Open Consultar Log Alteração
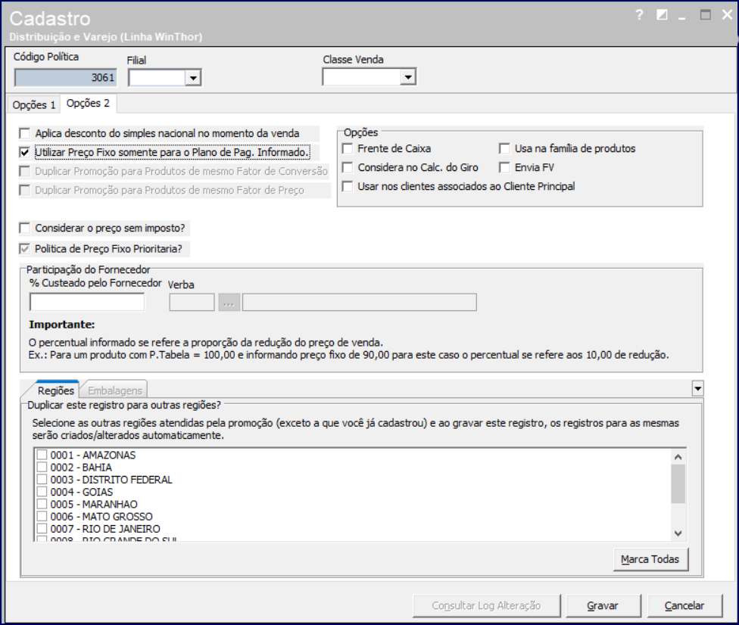739x625 pixels. [x=486, y=605]
